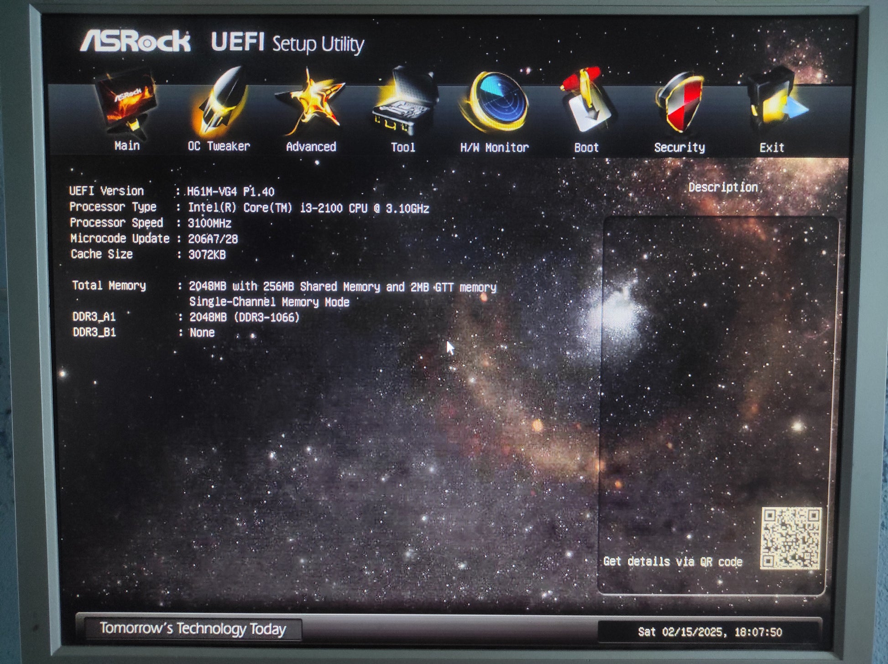Click the QR code image

[x=791, y=538]
